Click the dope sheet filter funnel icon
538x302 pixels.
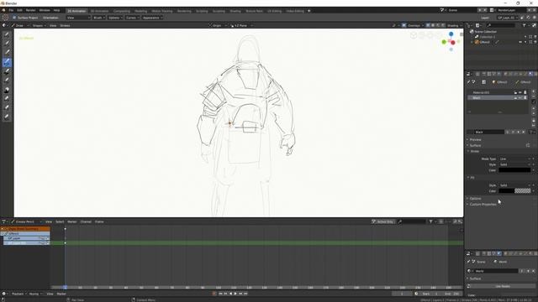point(430,221)
